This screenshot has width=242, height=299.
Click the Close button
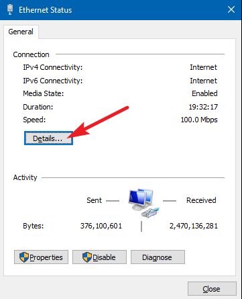click(212, 289)
